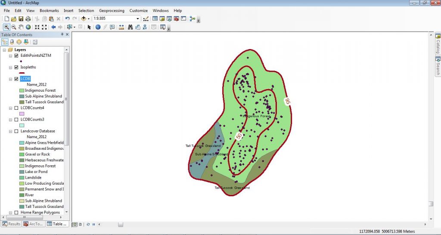Screen dimensions: 441x235
Task: Go back to previous extent
Action: [x=53, y=27]
